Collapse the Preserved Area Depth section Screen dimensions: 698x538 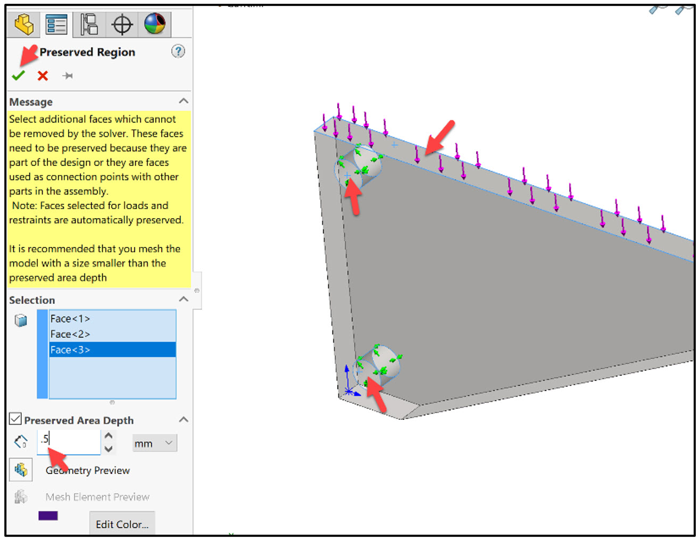click(x=183, y=420)
